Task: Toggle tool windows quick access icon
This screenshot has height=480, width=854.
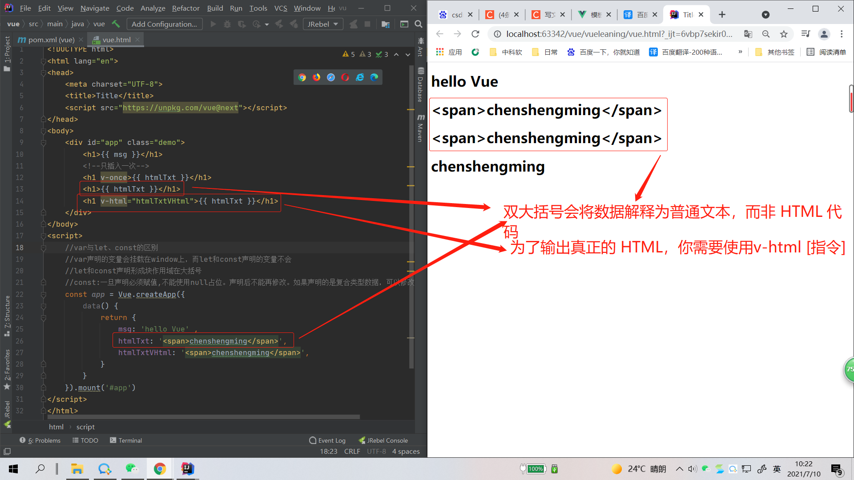Action: (x=7, y=452)
